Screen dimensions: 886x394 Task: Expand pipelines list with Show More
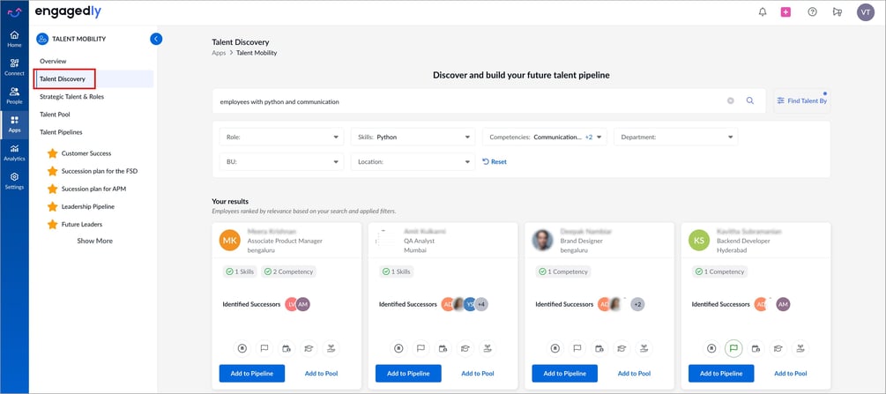(x=95, y=241)
